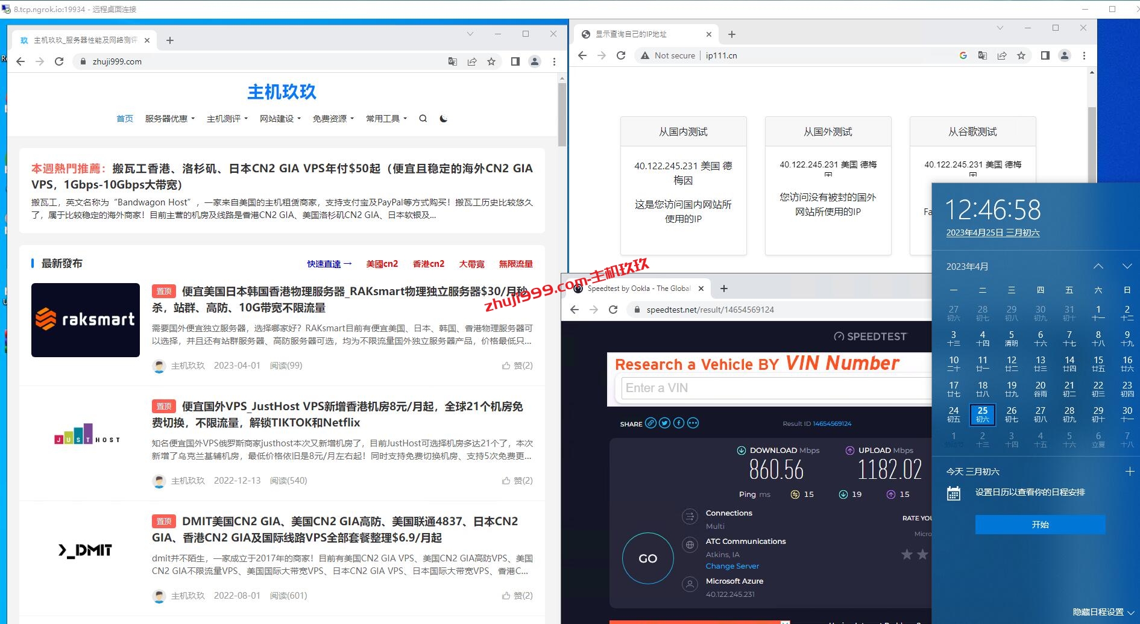Viewport: 1140px width, 624px height.
Task: Bookmark the zhuji999.com page with star icon
Action: click(x=491, y=61)
